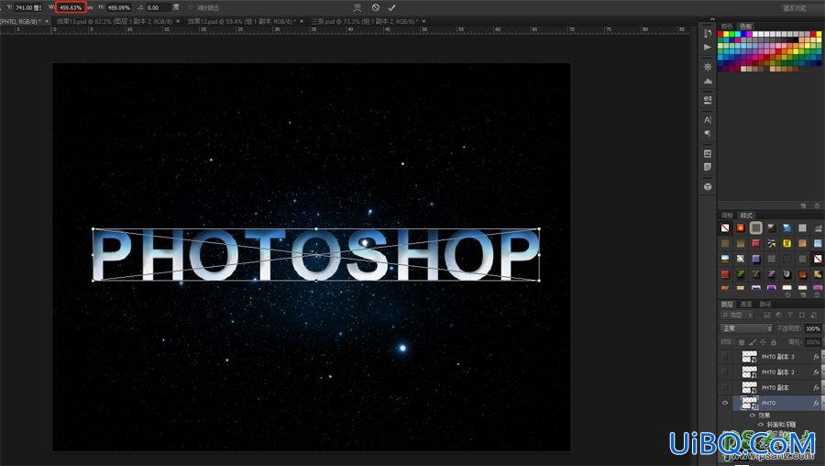This screenshot has width=825, height=466.
Task: Filter layers by smart objects icon
Action: click(814, 315)
